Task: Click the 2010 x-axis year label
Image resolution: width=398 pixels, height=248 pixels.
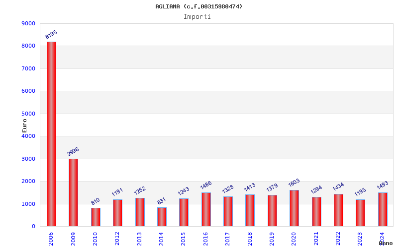Action: click(x=95, y=239)
